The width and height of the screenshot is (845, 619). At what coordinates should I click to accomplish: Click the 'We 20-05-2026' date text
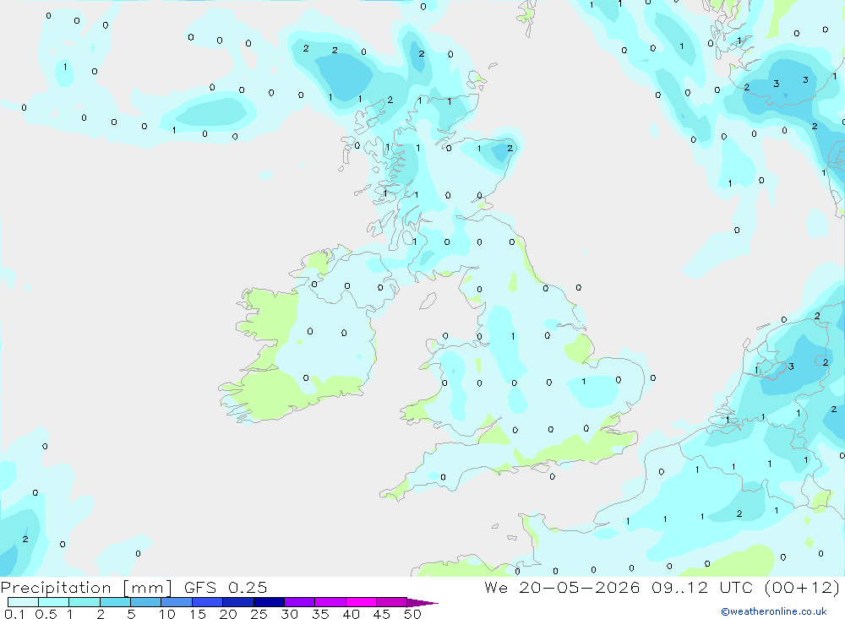pyautogui.click(x=562, y=587)
